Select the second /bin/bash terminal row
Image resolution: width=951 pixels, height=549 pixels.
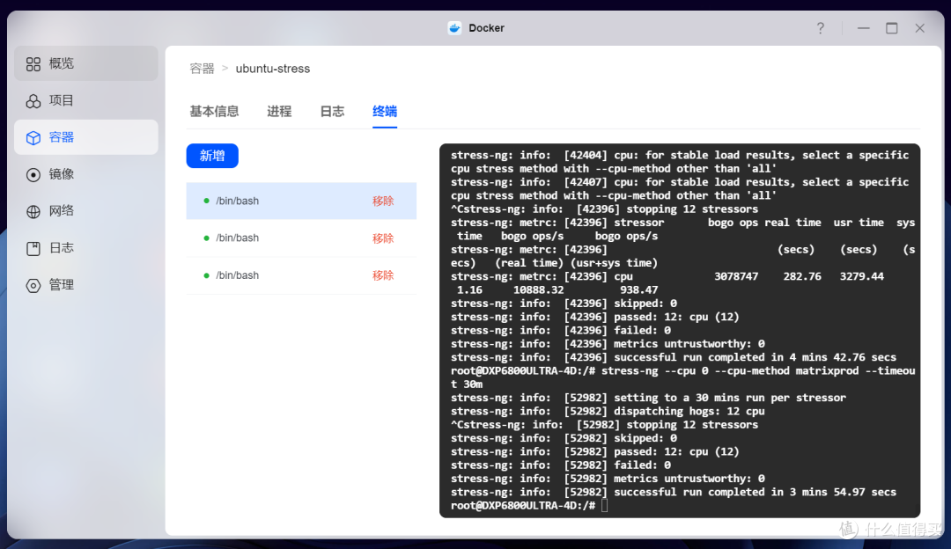coord(301,238)
